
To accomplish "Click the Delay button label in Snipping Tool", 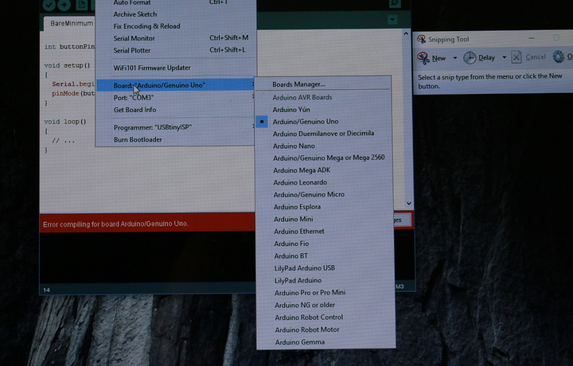I will (x=486, y=58).
